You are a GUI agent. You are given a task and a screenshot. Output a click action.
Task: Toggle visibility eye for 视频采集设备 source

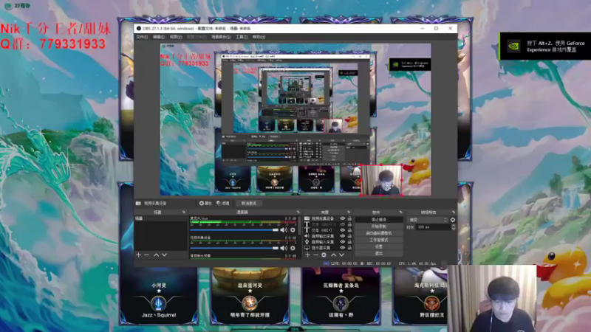point(343,218)
